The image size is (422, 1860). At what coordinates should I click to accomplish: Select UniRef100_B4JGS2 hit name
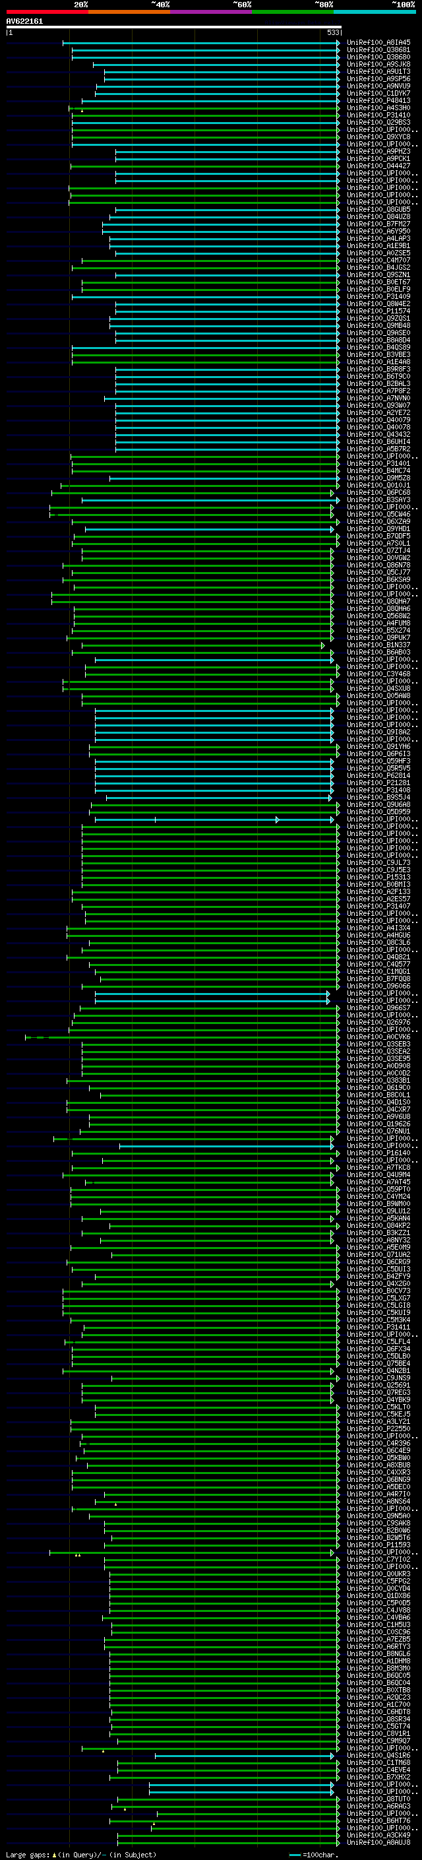tap(378, 267)
